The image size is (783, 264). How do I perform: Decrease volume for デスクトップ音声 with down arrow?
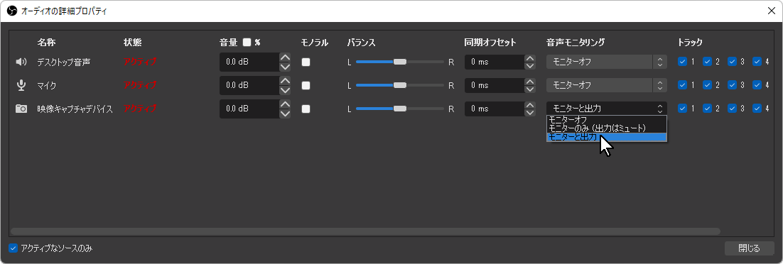285,67
